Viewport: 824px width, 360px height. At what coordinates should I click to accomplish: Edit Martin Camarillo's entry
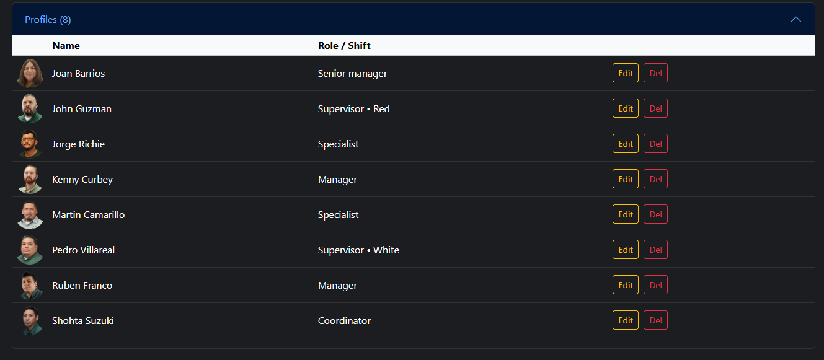626,214
